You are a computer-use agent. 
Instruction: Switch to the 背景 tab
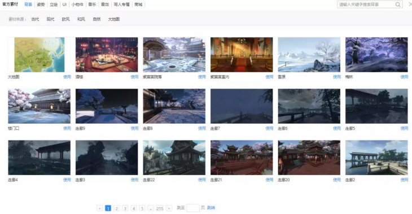pyautogui.click(x=28, y=5)
